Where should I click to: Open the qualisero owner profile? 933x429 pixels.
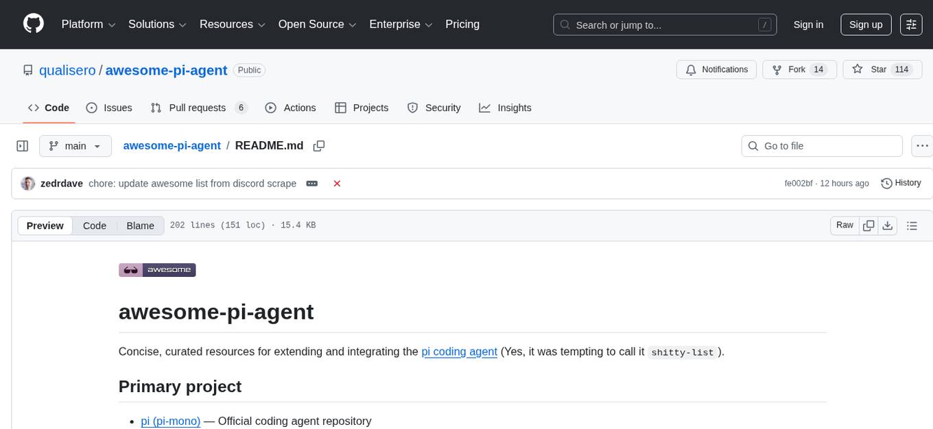67,70
